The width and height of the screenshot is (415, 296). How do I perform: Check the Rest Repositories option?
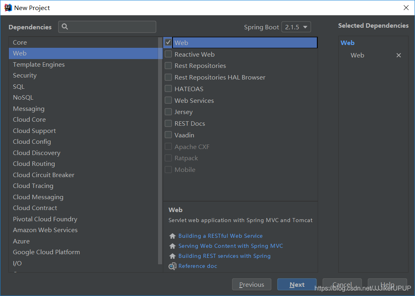pos(168,65)
